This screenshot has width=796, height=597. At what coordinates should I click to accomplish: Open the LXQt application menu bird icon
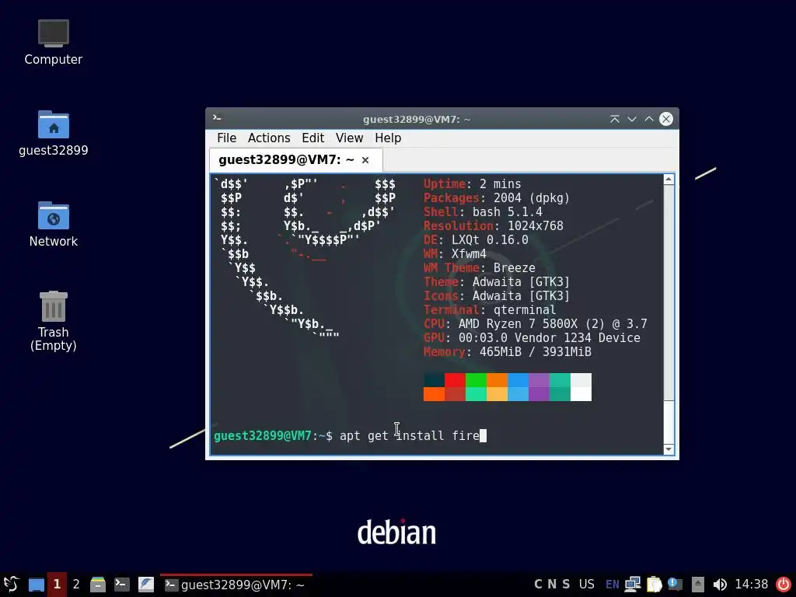[11, 585]
